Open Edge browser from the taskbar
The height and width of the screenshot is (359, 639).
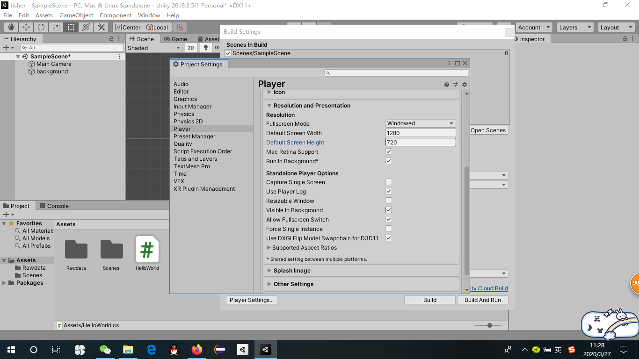click(x=151, y=350)
